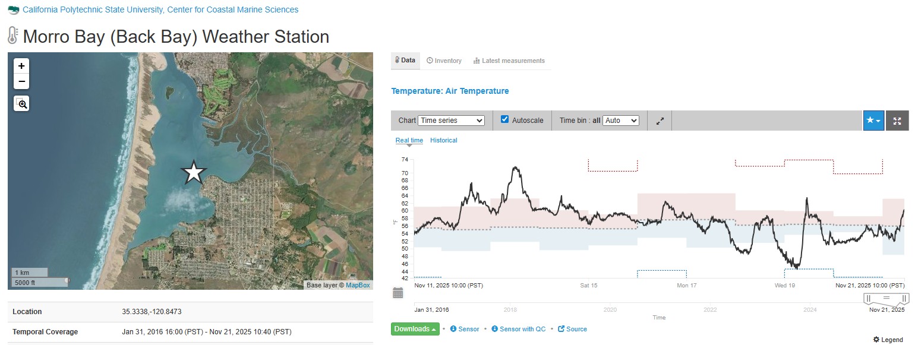
Task: Expand the blue star favorites dropdown
Action: coord(873,121)
